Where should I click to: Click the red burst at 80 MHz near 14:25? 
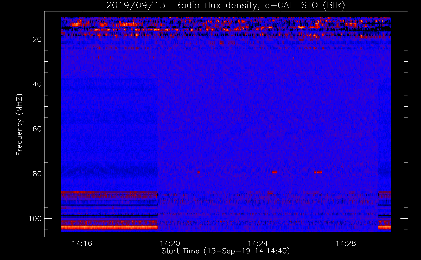tap(274, 172)
